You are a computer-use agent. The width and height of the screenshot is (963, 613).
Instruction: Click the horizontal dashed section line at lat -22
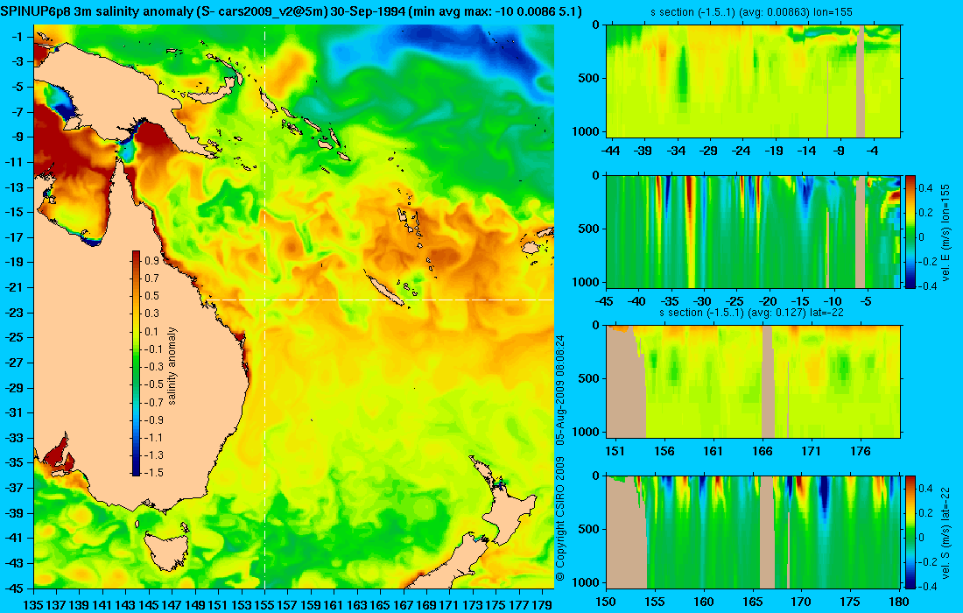[x=378, y=299]
